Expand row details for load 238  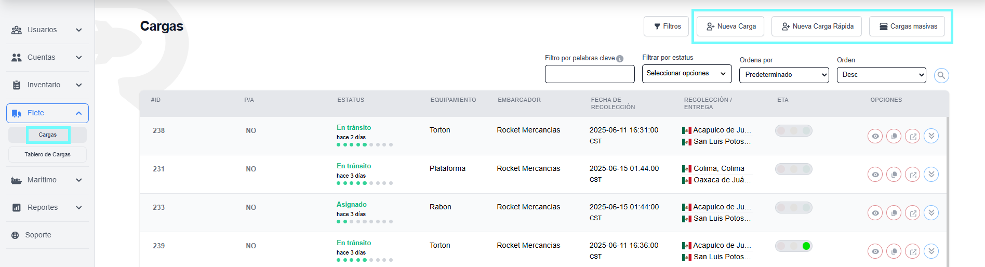coord(931,136)
